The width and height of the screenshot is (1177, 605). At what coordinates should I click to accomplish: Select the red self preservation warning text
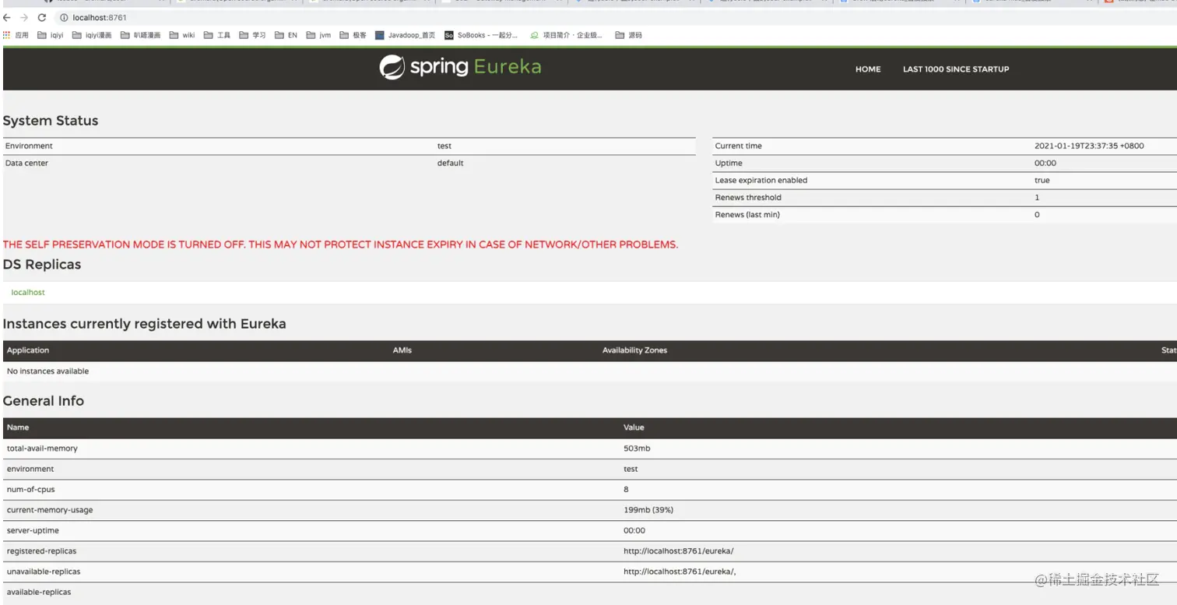(x=341, y=244)
